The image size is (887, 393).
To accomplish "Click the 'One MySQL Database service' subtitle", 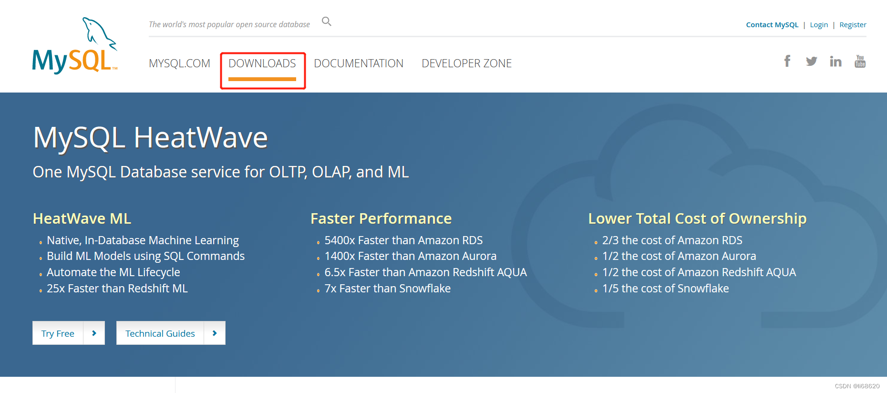I will [221, 172].
